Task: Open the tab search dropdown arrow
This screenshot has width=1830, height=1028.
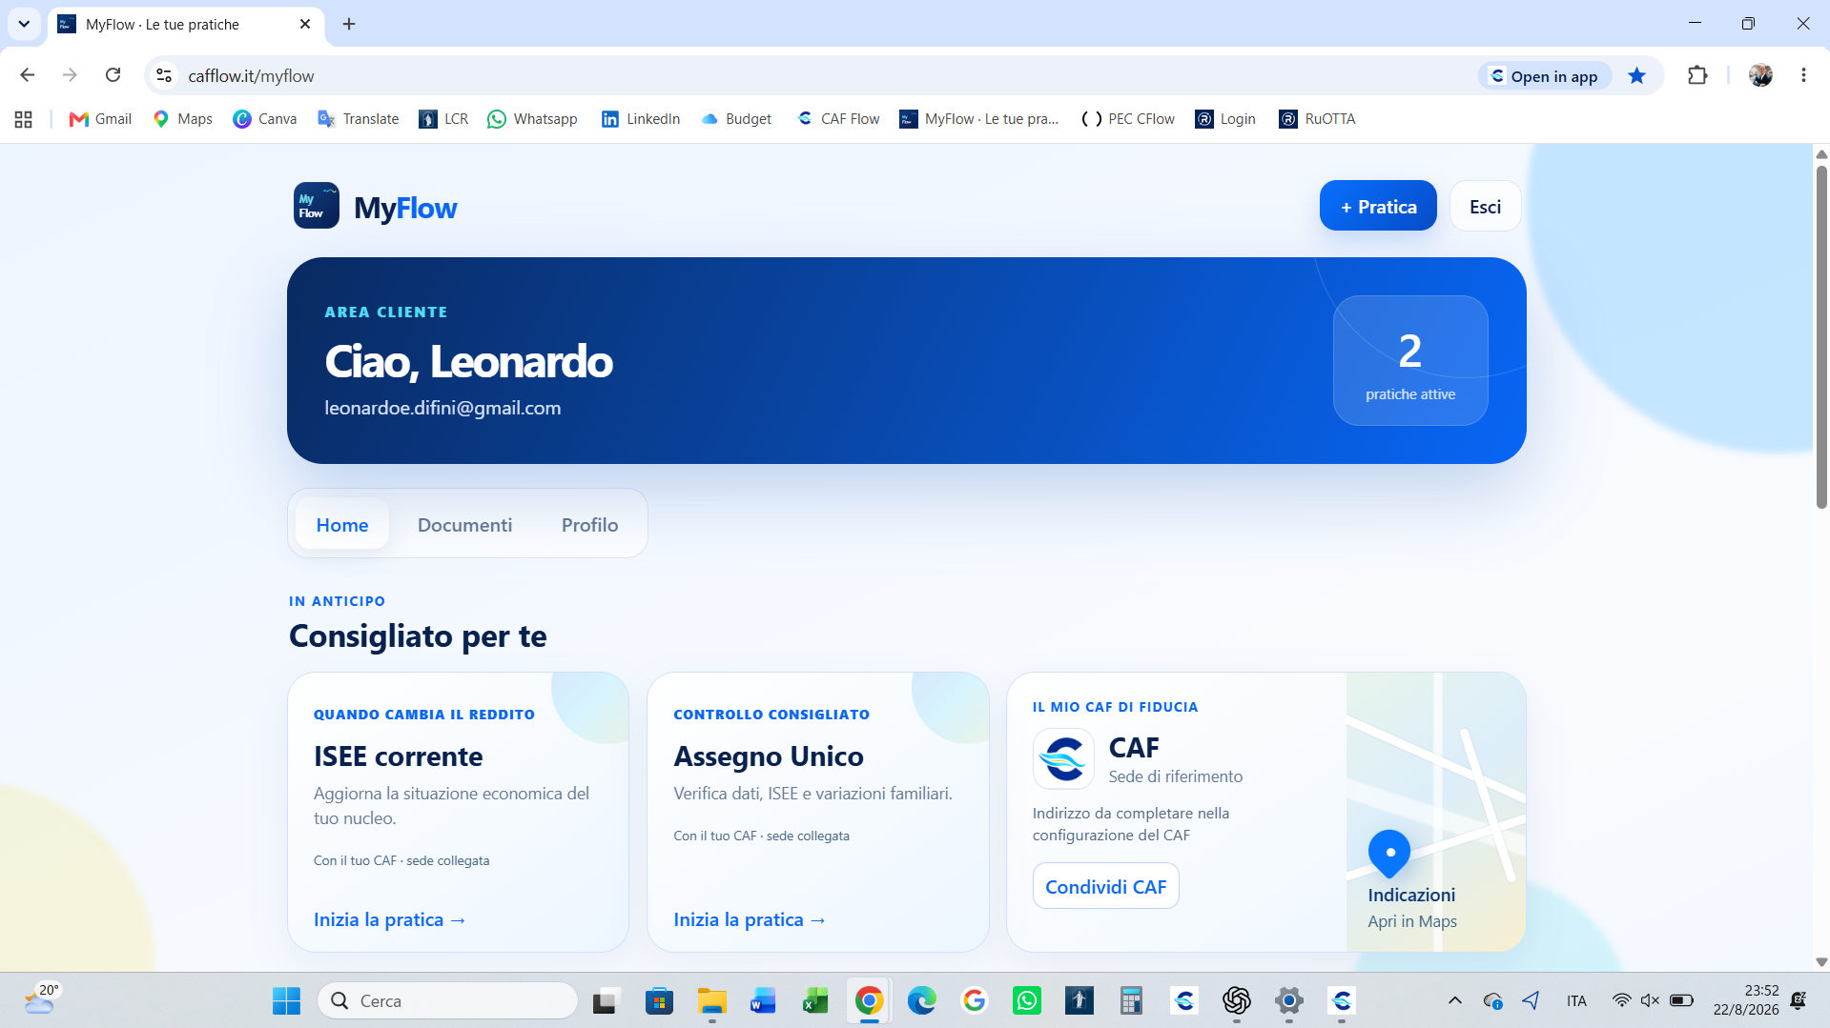Action: [24, 24]
